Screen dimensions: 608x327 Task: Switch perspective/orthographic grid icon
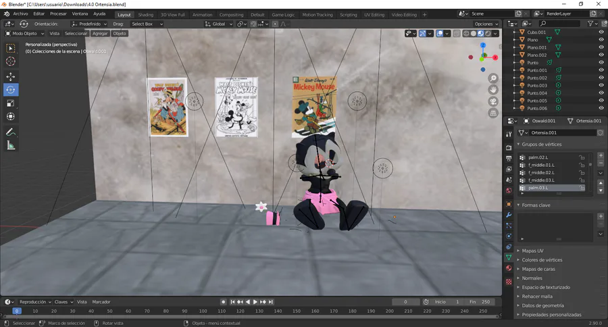493,114
